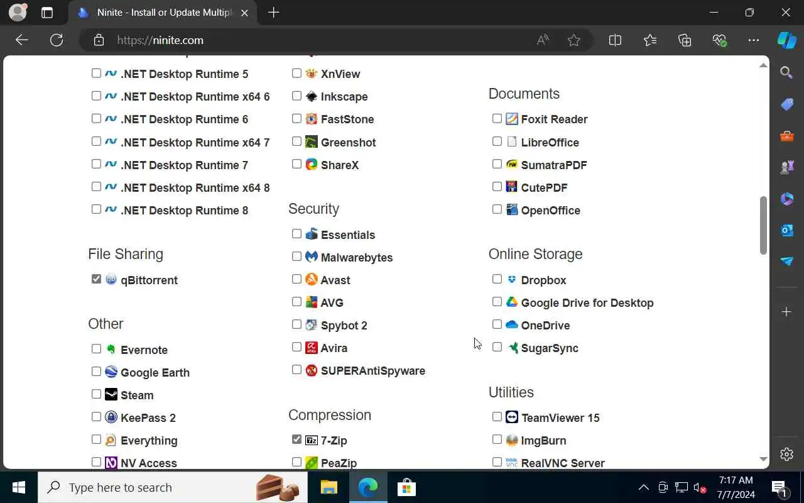Image resolution: width=804 pixels, height=503 pixels.
Task: Add a sidebar app with plus
Action: pos(786,312)
